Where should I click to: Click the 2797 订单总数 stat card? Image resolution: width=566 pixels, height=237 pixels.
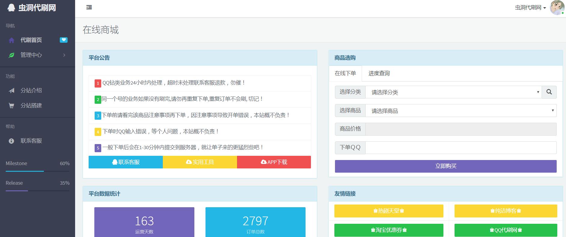pyautogui.click(x=255, y=222)
